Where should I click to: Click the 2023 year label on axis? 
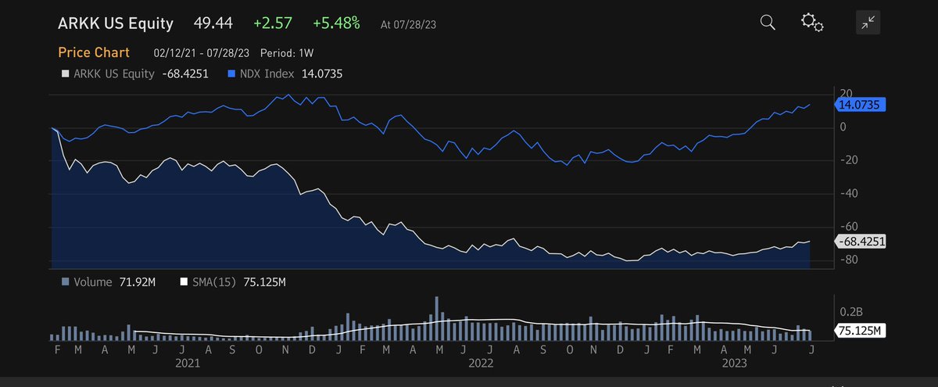tap(736, 364)
